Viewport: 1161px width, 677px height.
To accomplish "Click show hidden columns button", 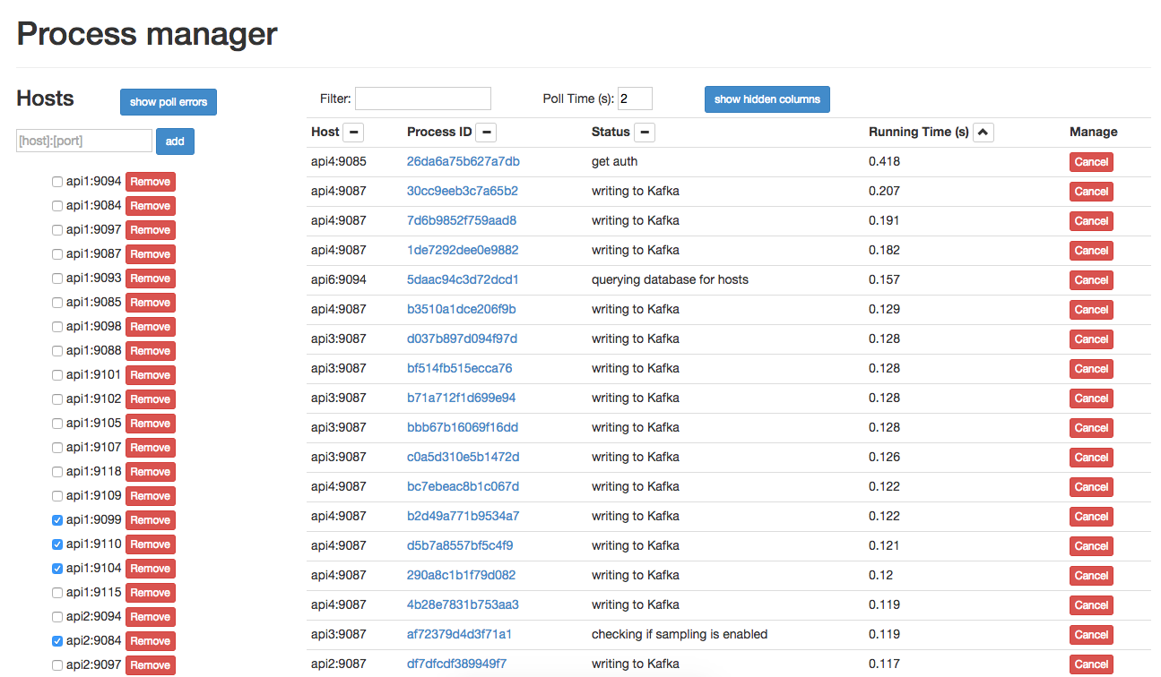I will [x=767, y=99].
